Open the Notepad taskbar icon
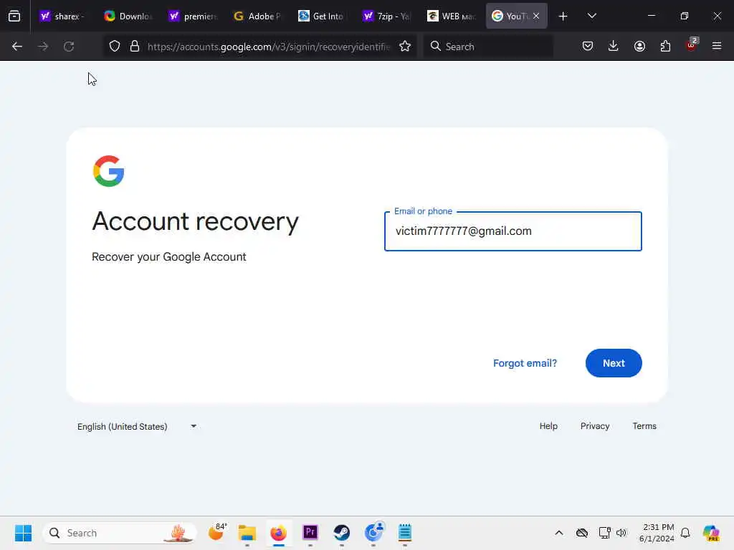This screenshot has height=550, width=734. pyautogui.click(x=405, y=533)
